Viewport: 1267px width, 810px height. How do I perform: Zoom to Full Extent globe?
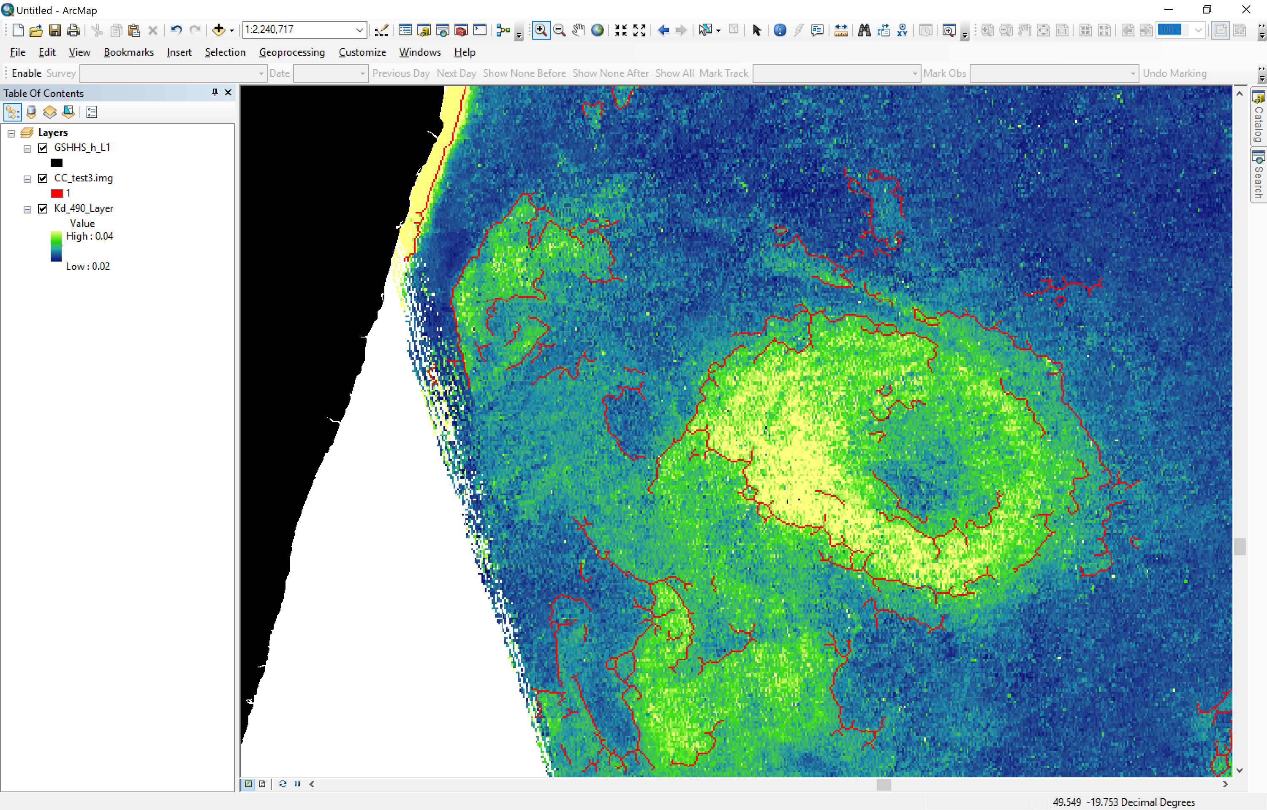(598, 30)
